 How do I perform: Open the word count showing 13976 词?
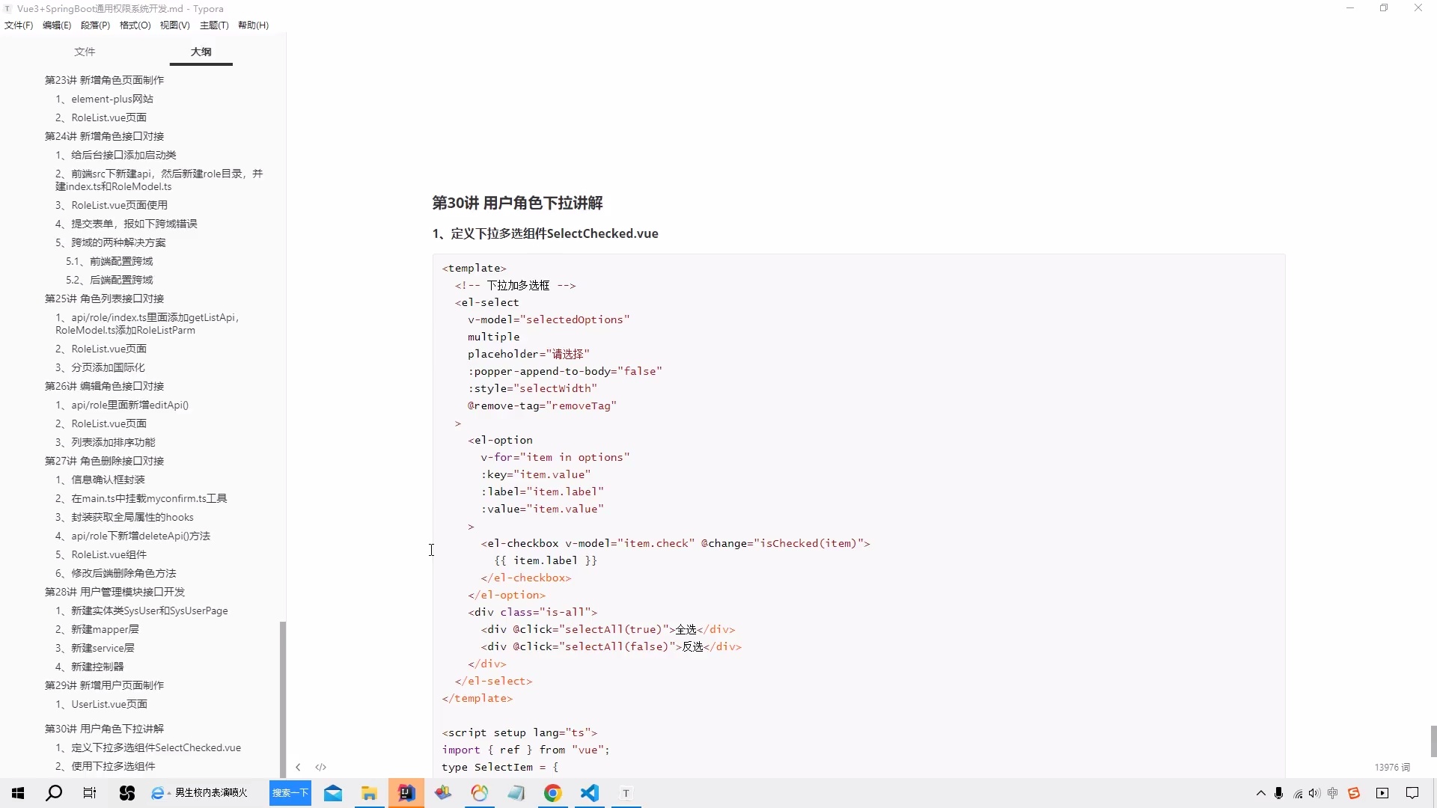point(1392,767)
